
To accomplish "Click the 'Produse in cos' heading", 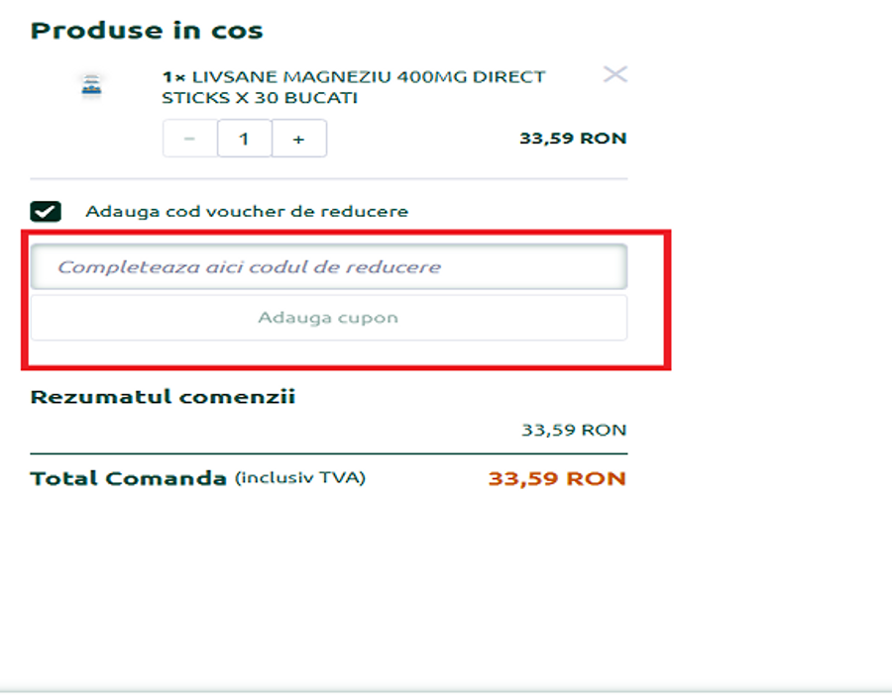I will 147,31.
